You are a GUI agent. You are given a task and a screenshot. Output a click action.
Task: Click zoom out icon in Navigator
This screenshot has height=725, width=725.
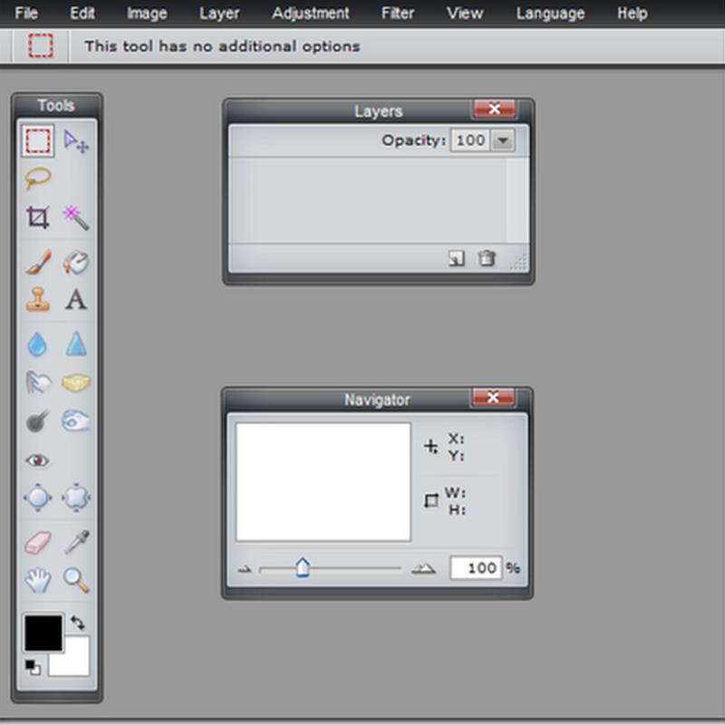pos(244,569)
